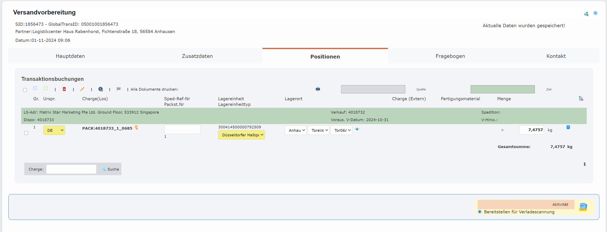Click the red delete icon in toolbar
607x232 pixels.
pyautogui.click(x=64, y=89)
